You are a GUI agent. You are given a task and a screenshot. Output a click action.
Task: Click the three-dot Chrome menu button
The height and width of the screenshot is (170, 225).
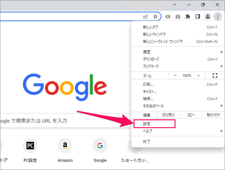pyautogui.click(x=218, y=17)
